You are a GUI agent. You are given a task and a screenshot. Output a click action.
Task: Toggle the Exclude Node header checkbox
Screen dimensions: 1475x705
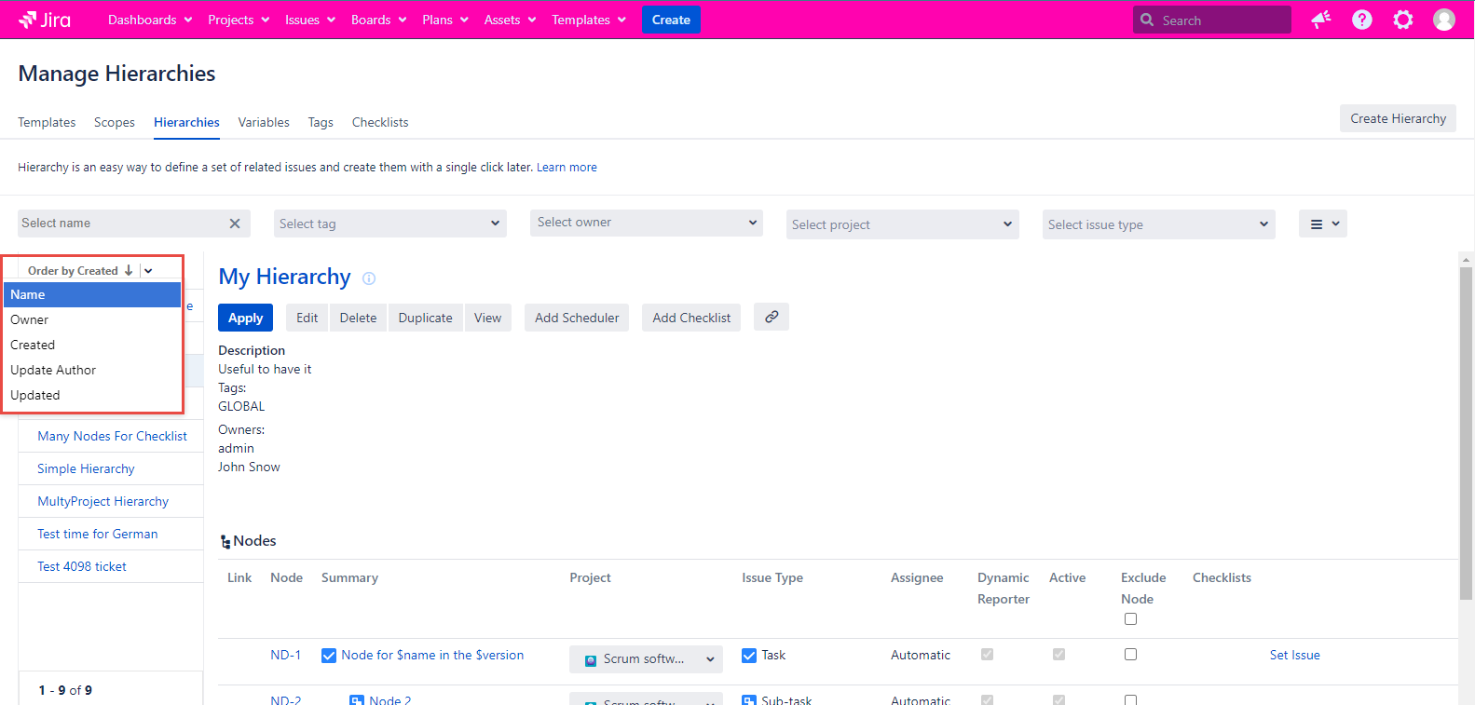1130,619
